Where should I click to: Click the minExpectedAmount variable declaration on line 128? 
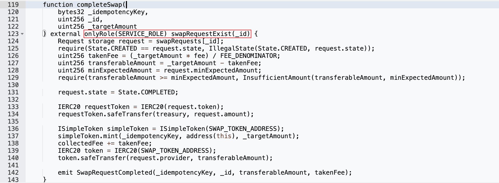[120, 70]
